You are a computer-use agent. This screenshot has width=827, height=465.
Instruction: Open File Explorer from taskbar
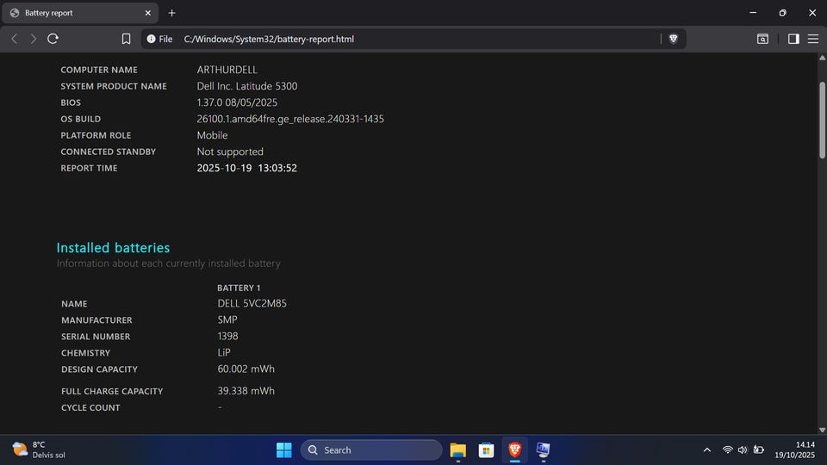[x=457, y=449]
